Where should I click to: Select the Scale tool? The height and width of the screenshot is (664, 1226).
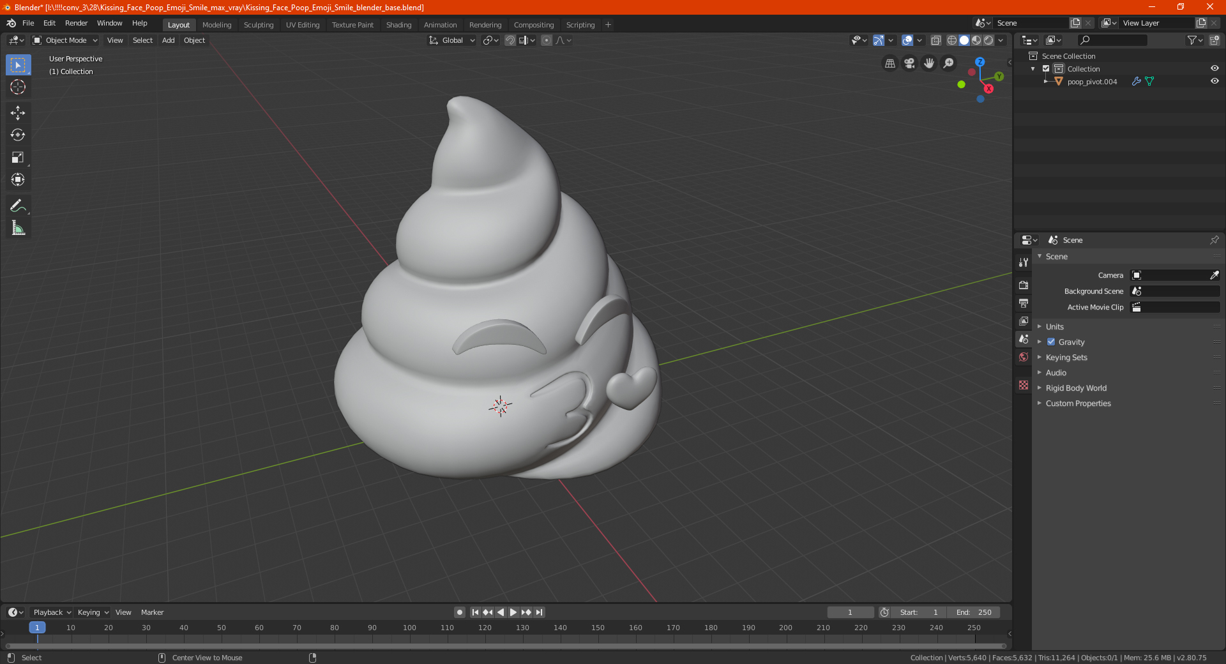point(18,157)
